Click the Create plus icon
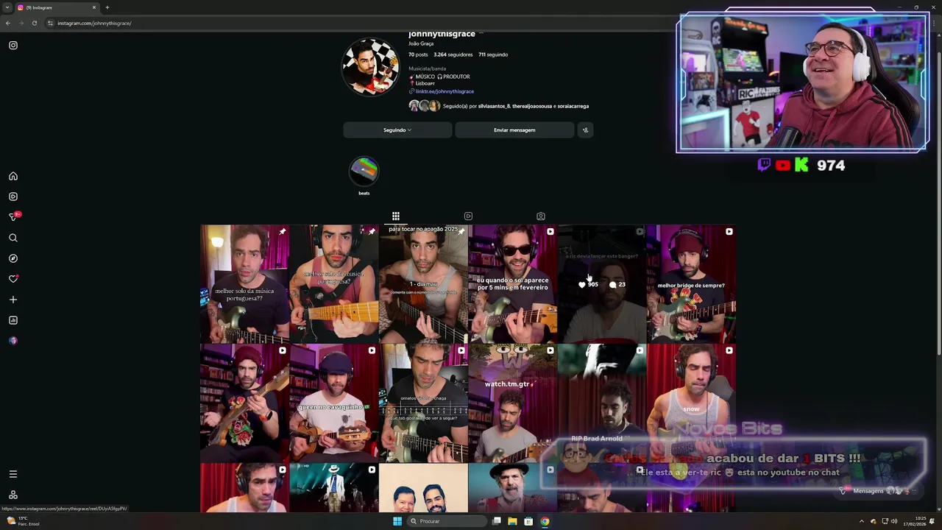 (x=13, y=300)
